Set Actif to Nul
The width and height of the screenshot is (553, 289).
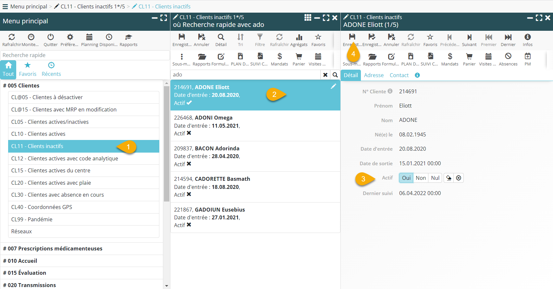click(x=435, y=178)
